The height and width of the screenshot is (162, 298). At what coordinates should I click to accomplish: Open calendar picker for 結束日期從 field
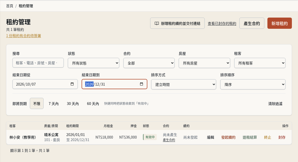72,84
